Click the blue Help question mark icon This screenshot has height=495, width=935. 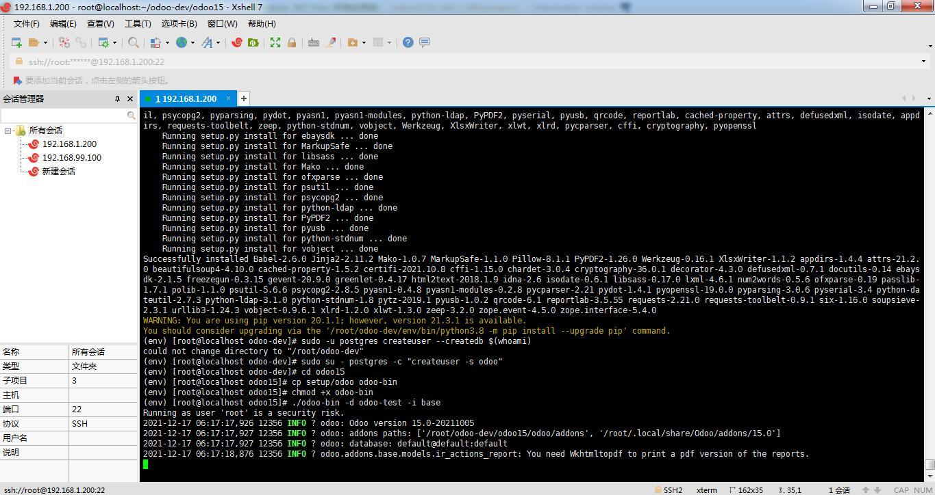click(408, 42)
